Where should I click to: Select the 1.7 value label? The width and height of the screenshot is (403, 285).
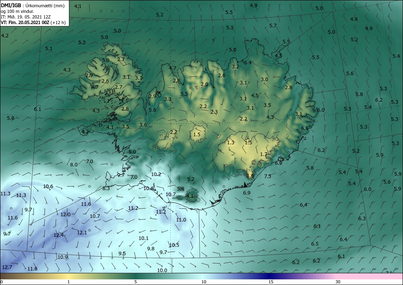(264, 154)
